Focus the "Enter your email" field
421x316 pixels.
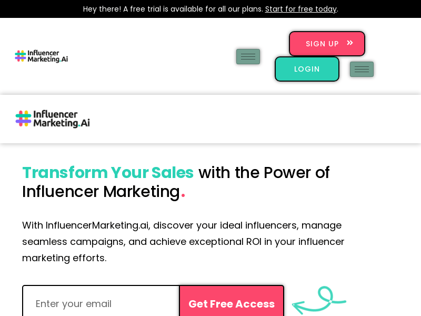pos(101,303)
